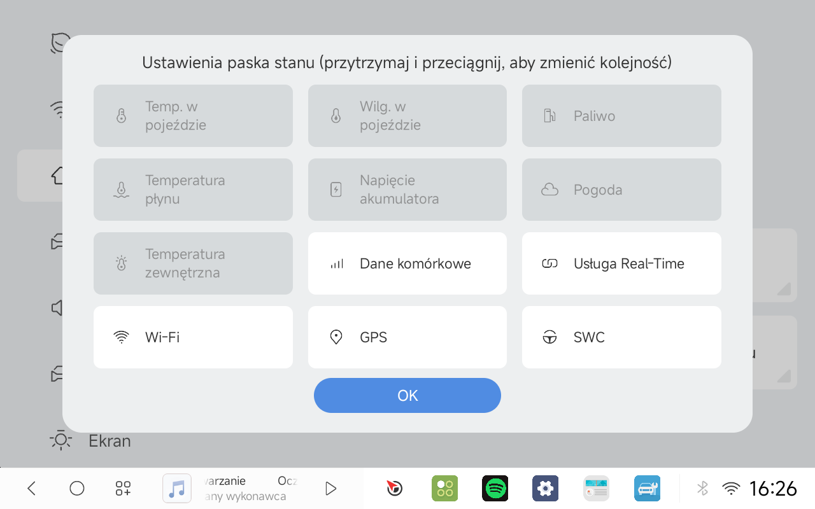The height and width of the screenshot is (509, 815).
Task: Play the music track
Action: click(x=330, y=489)
